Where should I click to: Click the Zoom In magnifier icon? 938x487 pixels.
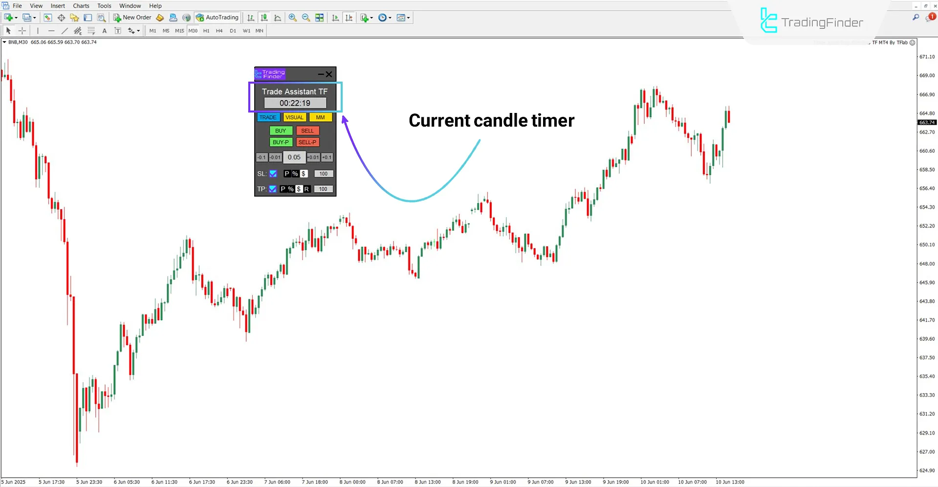[293, 18]
